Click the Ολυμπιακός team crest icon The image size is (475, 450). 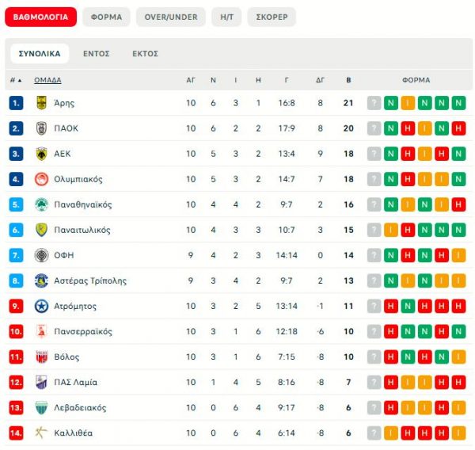click(41, 179)
